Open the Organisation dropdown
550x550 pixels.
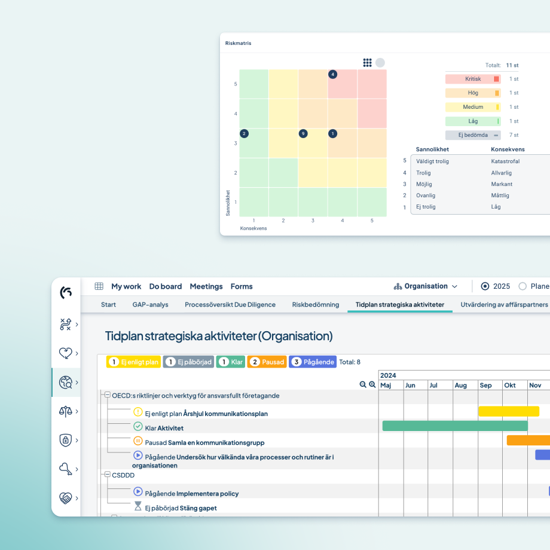click(426, 286)
